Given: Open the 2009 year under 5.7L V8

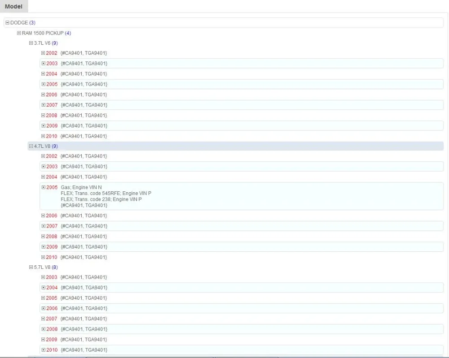Looking at the screenshot, I should (x=51, y=339).
